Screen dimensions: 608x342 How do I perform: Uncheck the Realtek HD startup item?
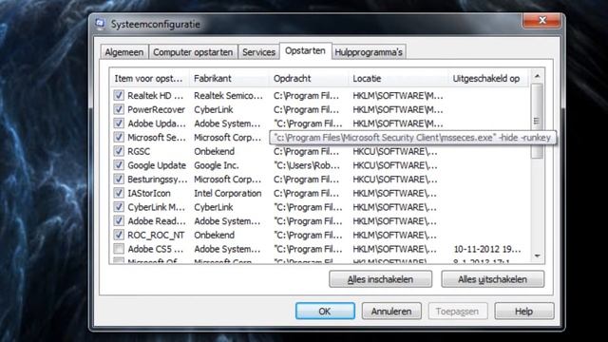tap(119, 95)
